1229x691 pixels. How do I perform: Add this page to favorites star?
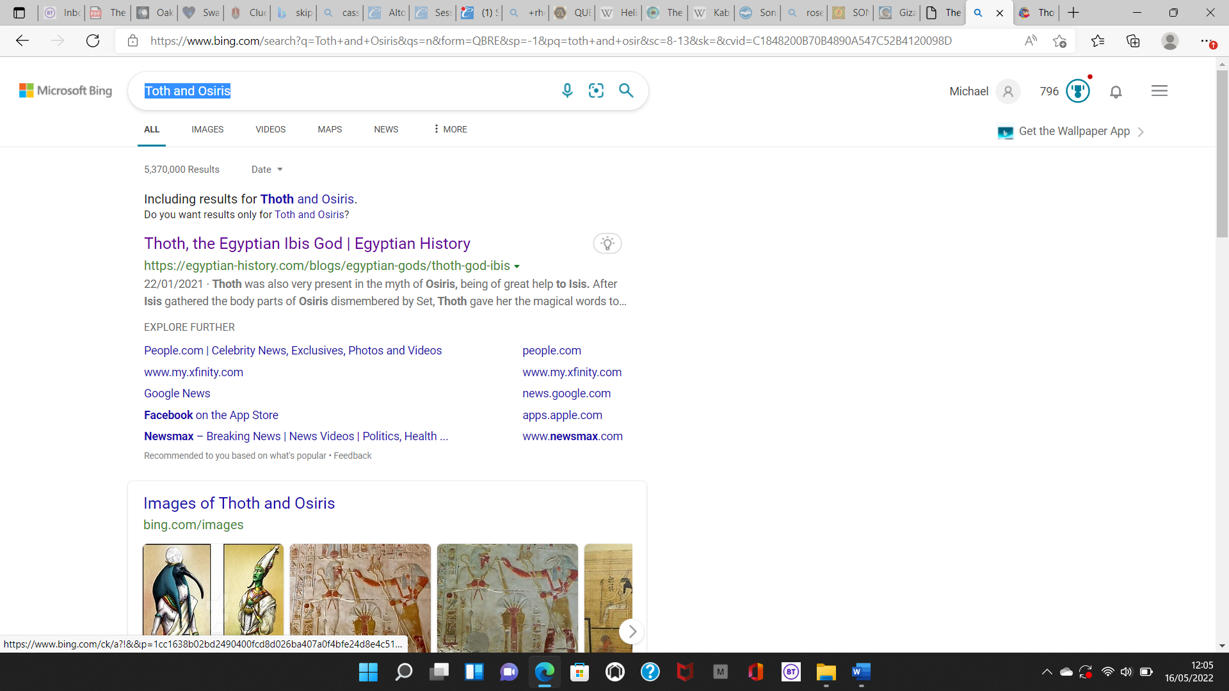(1059, 41)
